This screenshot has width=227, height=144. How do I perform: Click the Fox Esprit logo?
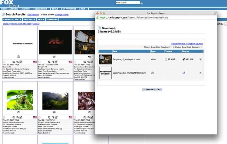click(8, 3)
